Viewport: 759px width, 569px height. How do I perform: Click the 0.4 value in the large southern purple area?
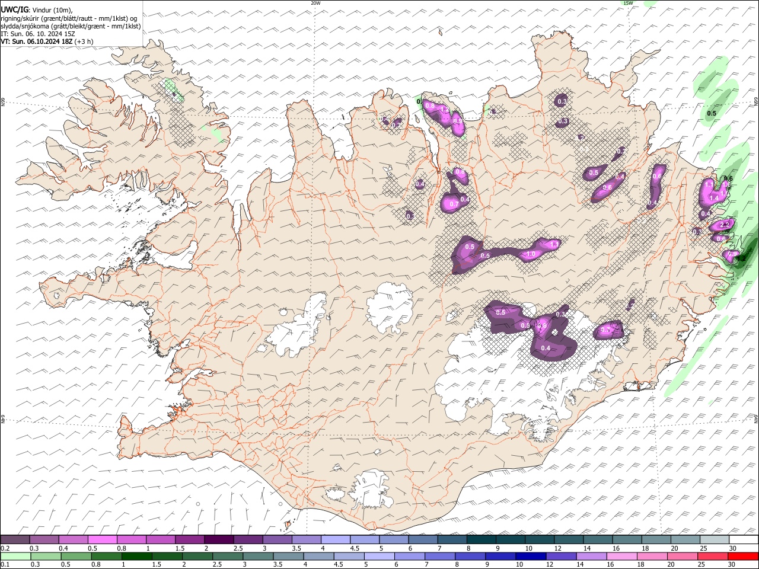(546, 348)
